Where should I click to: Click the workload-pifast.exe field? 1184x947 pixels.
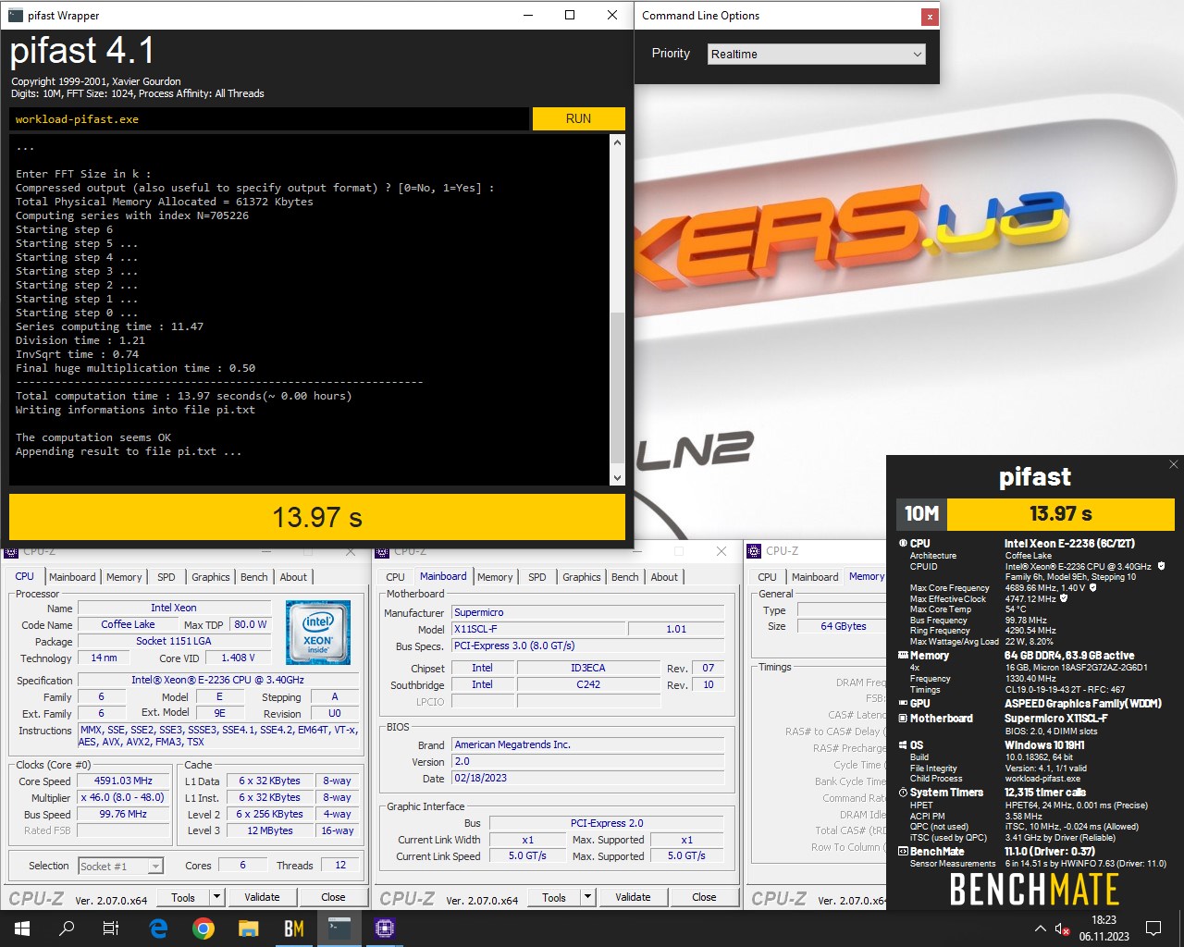(x=269, y=118)
